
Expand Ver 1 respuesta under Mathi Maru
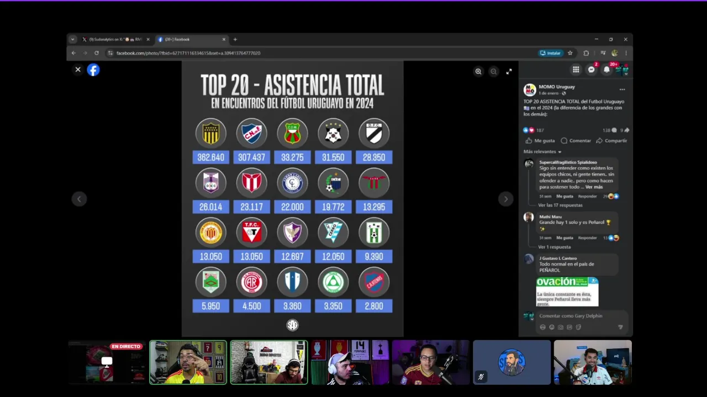point(555,247)
